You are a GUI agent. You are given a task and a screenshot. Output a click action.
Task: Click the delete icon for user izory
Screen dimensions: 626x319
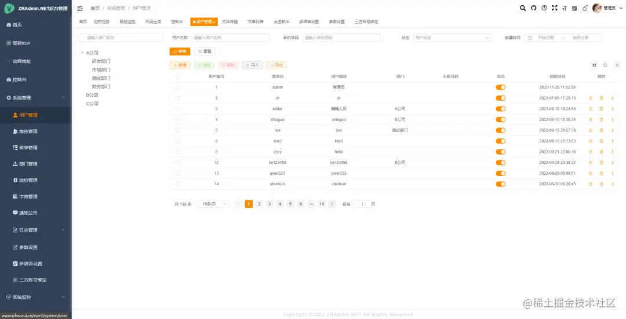pyautogui.click(x=601, y=152)
